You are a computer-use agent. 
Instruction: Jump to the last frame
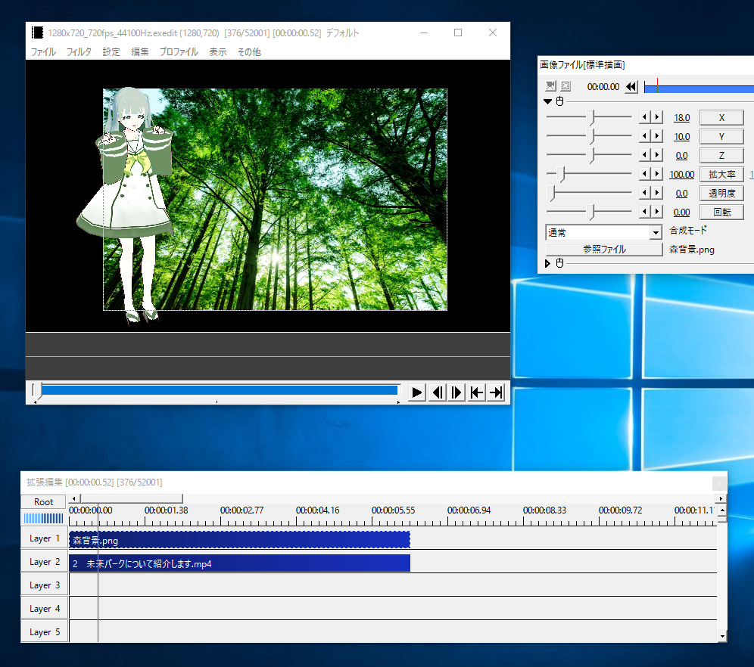[x=496, y=392]
